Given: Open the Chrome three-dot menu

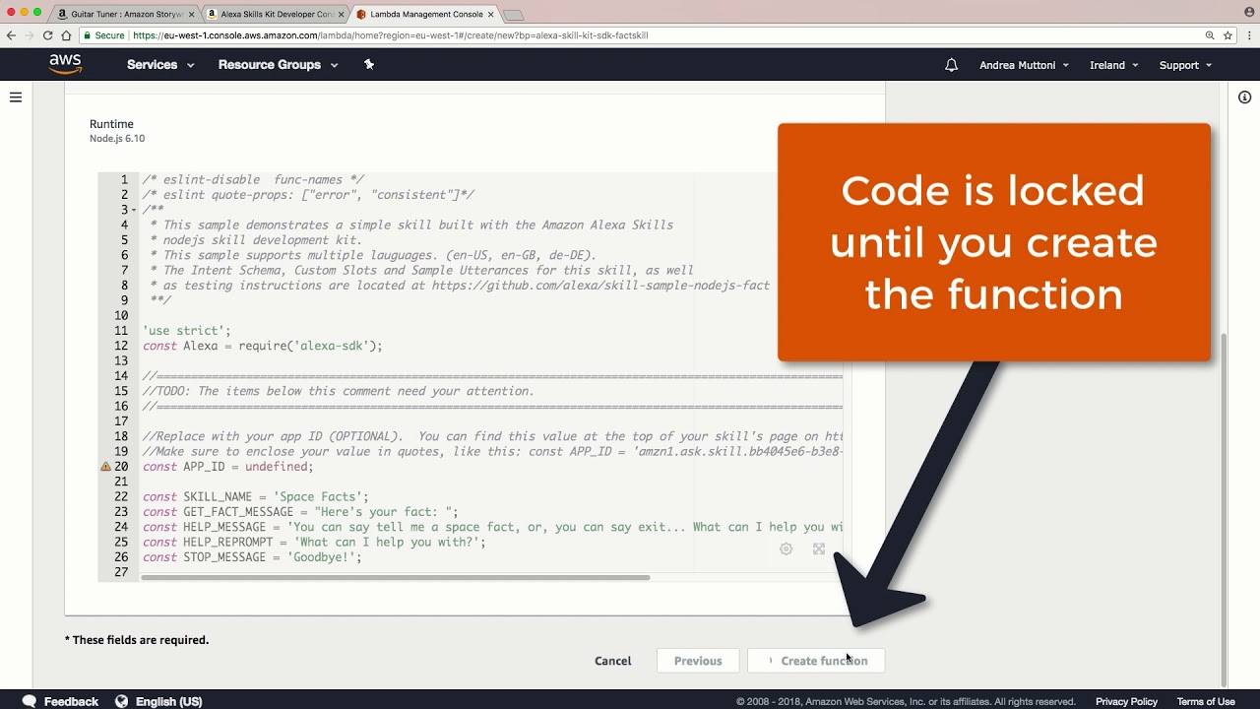Looking at the screenshot, I should click(1248, 35).
